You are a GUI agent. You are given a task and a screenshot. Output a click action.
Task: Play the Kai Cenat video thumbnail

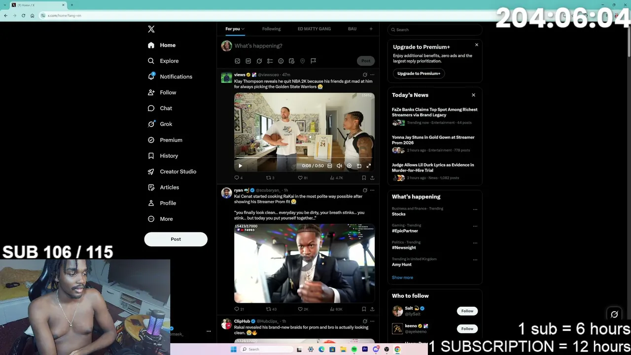click(304, 263)
